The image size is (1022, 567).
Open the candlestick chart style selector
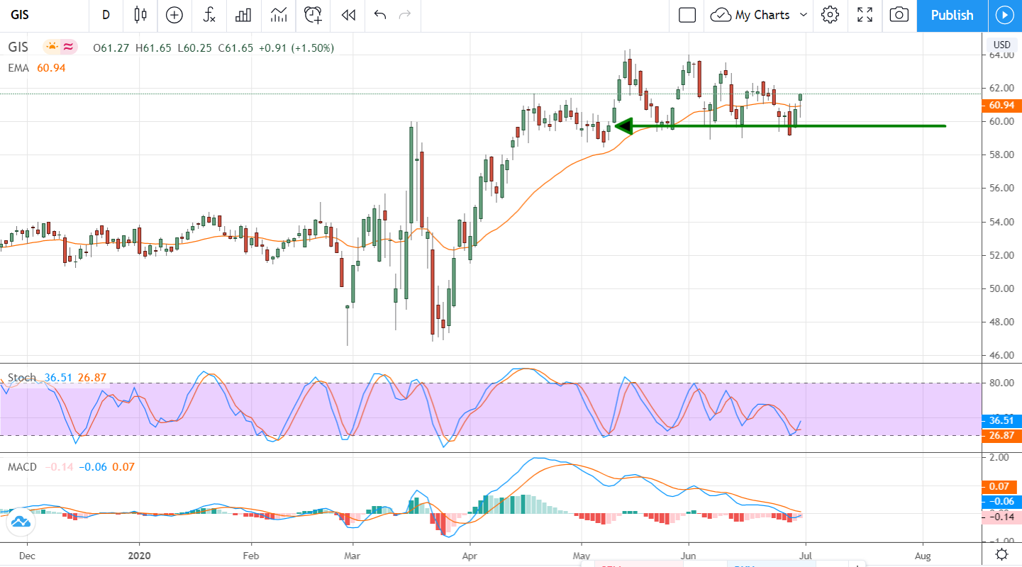tap(140, 15)
